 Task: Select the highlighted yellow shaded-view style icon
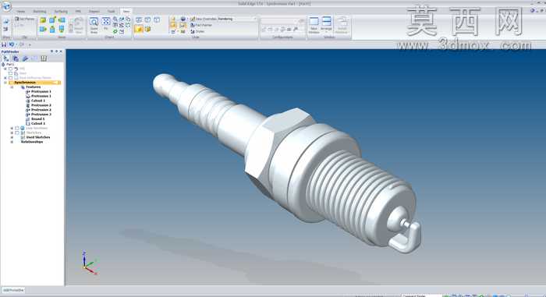click(139, 30)
